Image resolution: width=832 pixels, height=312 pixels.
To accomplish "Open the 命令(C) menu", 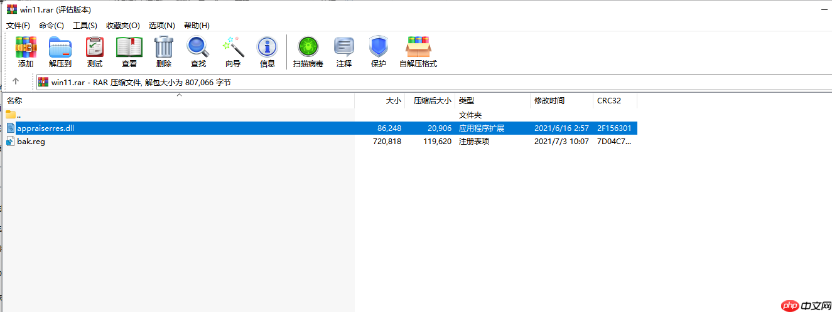I will [51, 25].
